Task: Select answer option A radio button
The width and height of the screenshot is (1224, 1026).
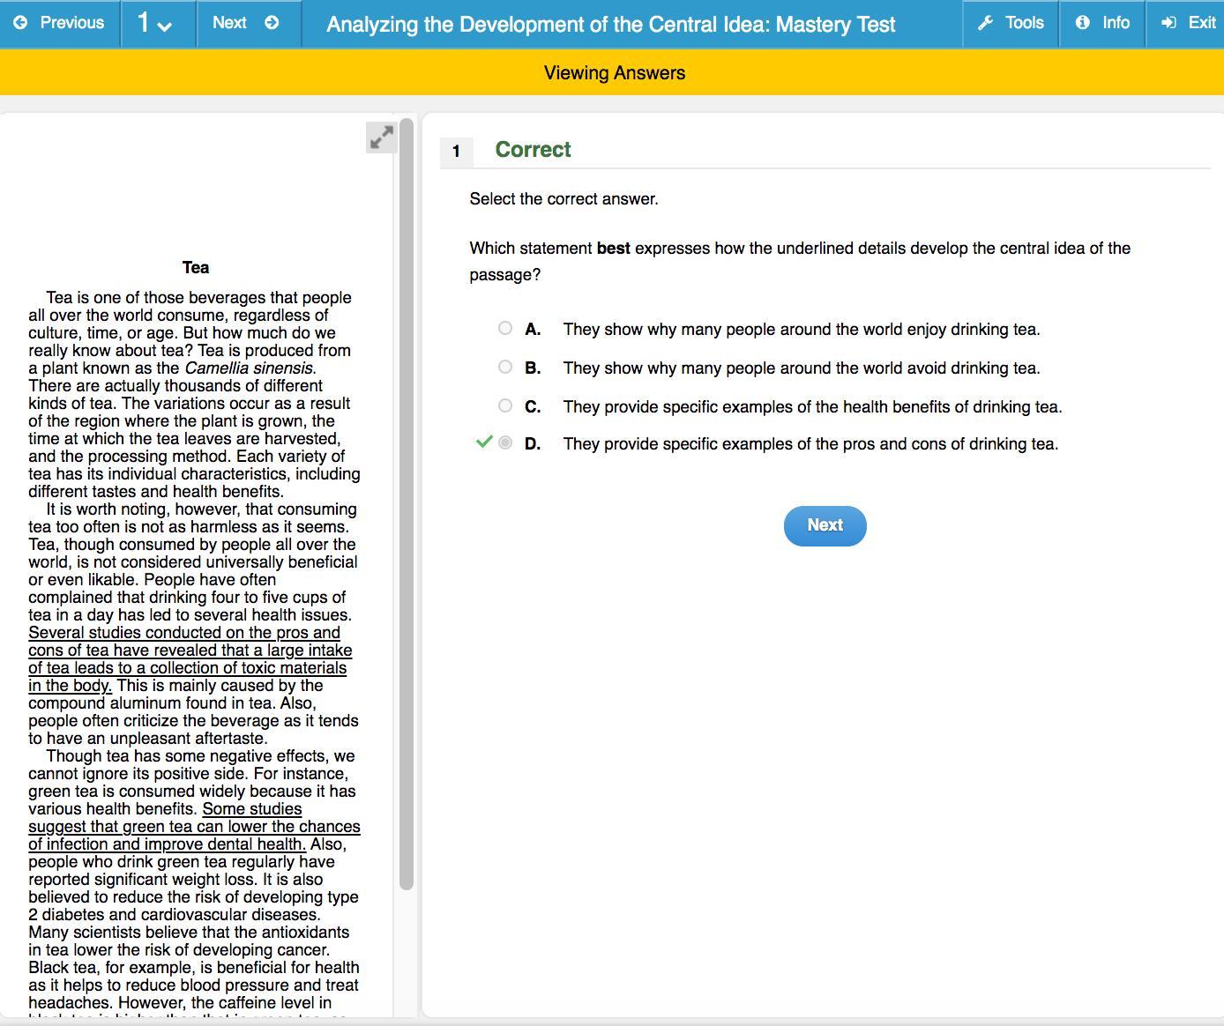Action: [x=505, y=328]
